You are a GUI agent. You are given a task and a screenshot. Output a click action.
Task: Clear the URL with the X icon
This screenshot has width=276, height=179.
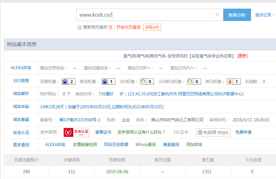217,15
